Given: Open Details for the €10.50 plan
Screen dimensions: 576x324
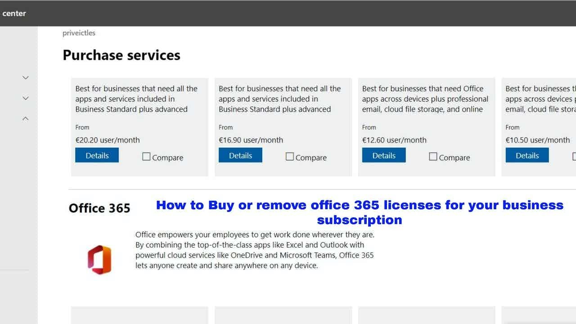Looking at the screenshot, I should coord(527,155).
